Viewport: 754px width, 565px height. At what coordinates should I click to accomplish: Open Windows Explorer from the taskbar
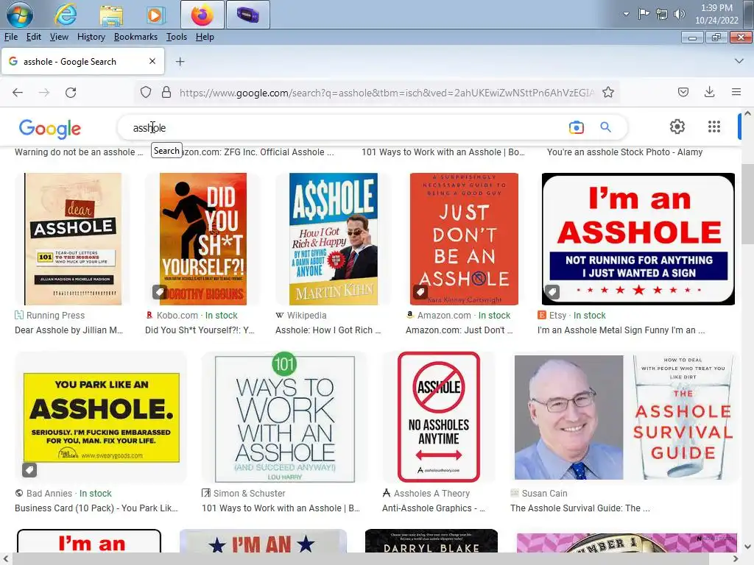point(111,15)
